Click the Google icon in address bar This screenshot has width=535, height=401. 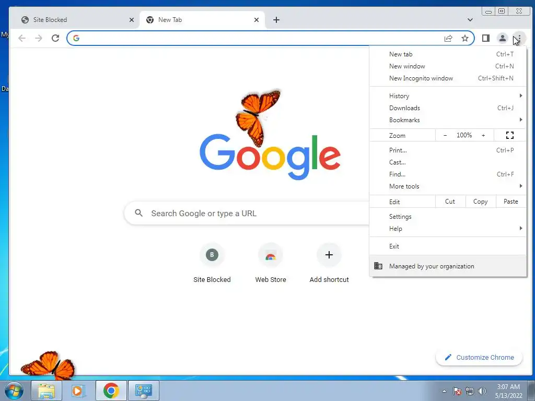(x=76, y=38)
